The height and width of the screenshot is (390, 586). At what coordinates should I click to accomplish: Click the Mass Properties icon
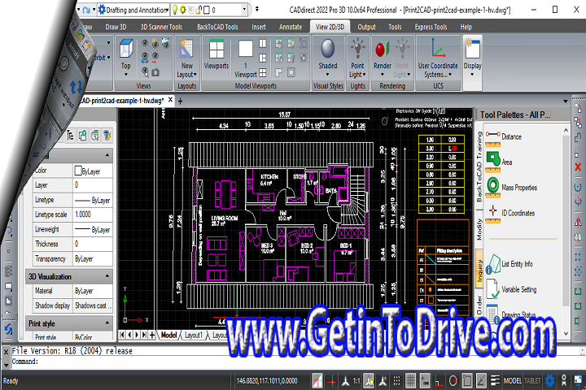[x=492, y=188]
